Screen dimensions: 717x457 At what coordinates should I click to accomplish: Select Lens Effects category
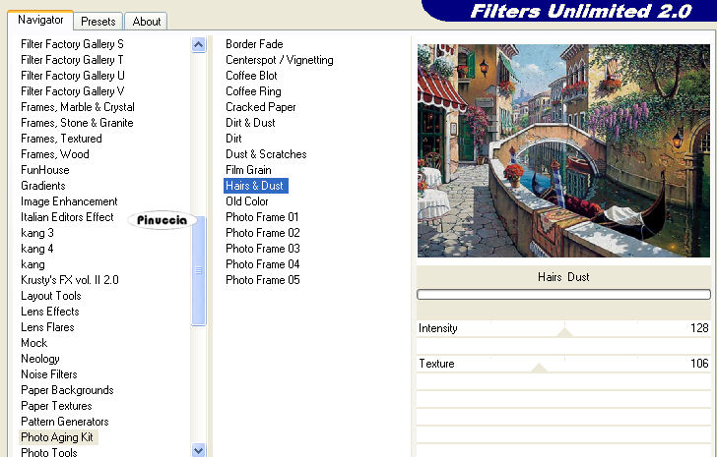point(50,312)
